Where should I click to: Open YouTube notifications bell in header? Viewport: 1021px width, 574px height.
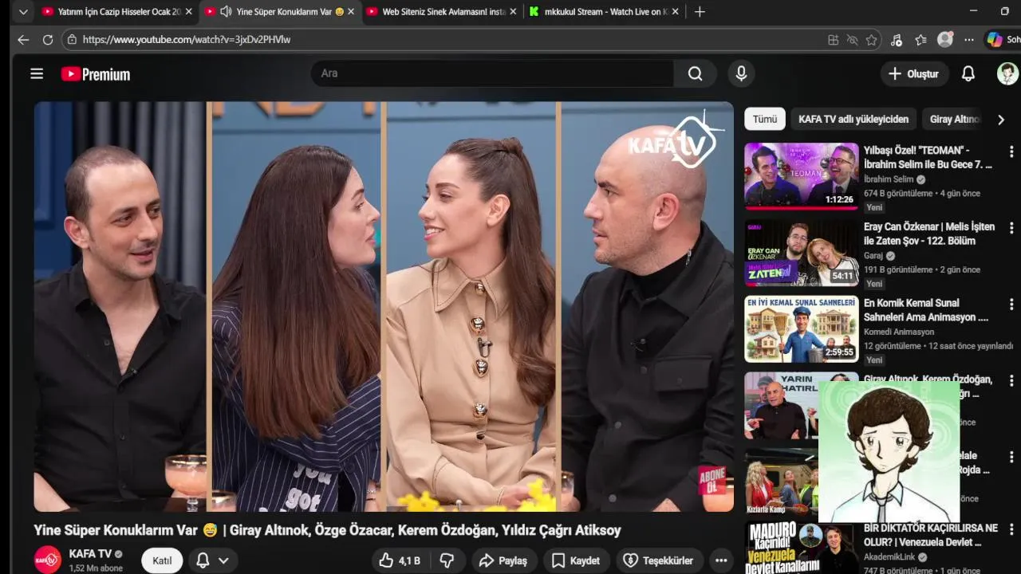[x=968, y=74]
